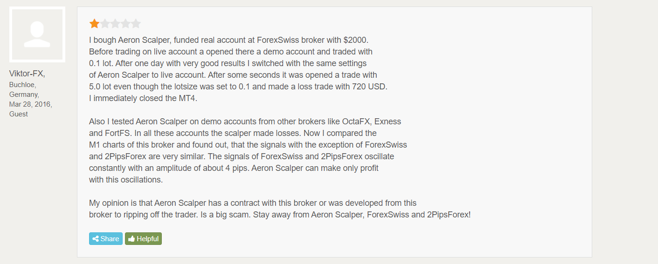Screen dimensions: 658x264
Task: Click the Germany country label
Action: (x=24, y=95)
